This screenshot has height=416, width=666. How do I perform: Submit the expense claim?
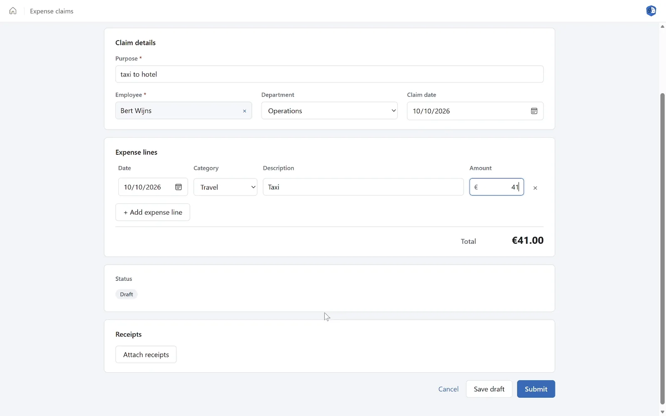click(x=536, y=389)
